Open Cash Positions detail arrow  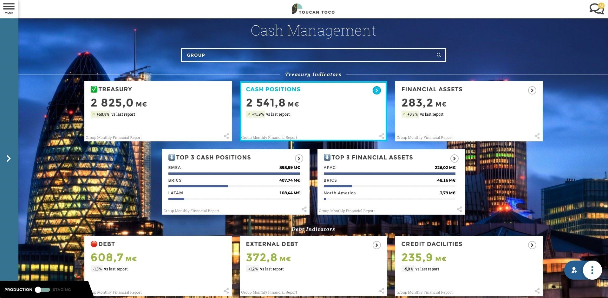376,91
